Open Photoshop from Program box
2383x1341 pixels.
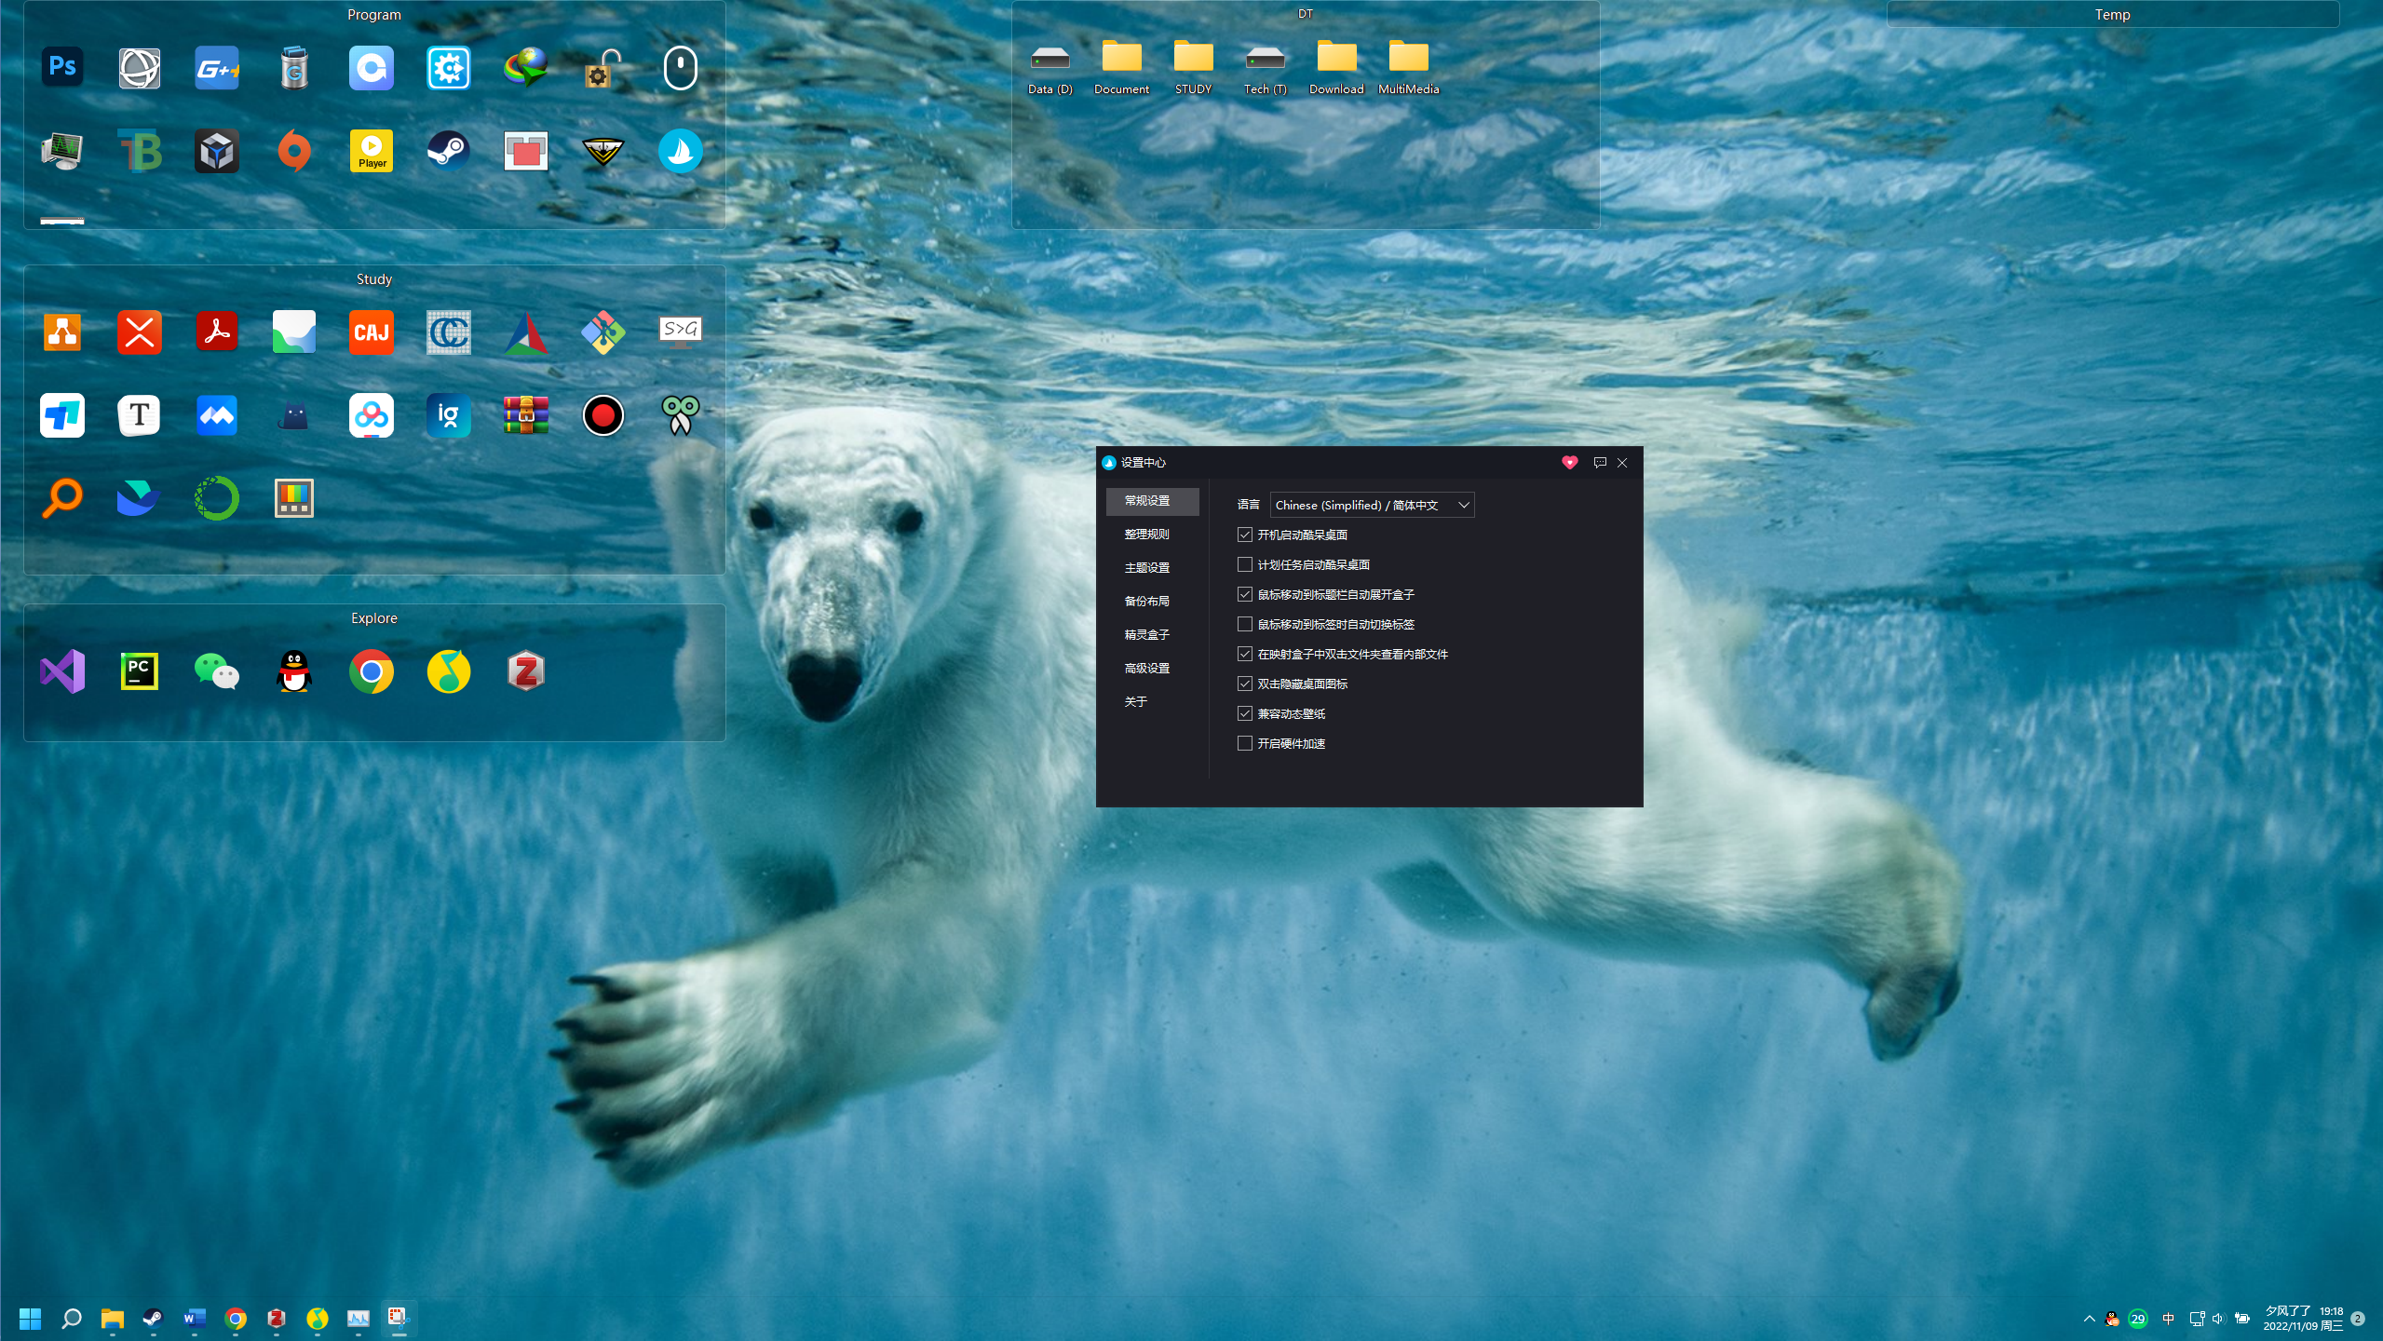(x=62, y=67)
